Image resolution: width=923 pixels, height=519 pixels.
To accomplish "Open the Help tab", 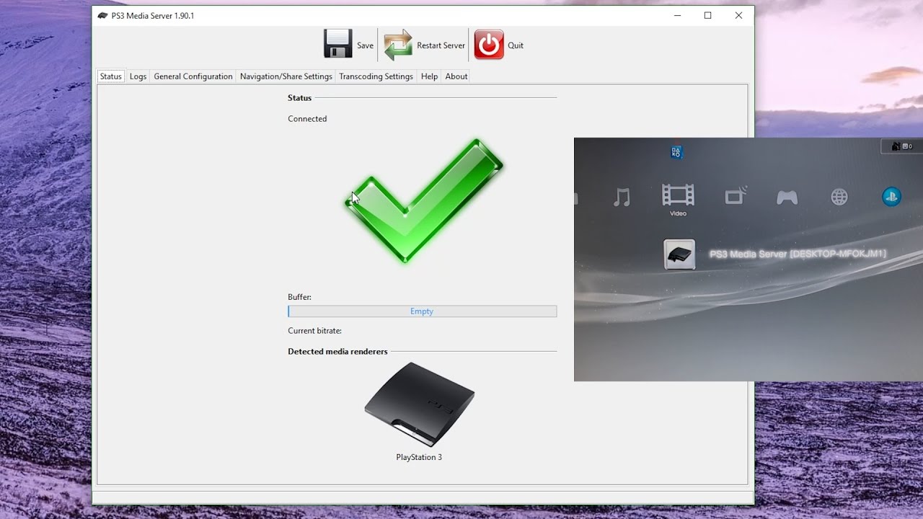I will pyautogui.click(x=429, y=76).
